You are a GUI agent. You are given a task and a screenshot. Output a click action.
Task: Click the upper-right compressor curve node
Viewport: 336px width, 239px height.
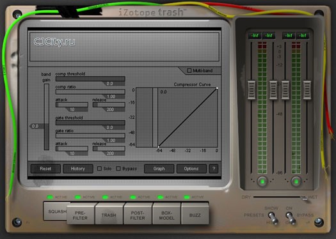(x=217, y=88)
